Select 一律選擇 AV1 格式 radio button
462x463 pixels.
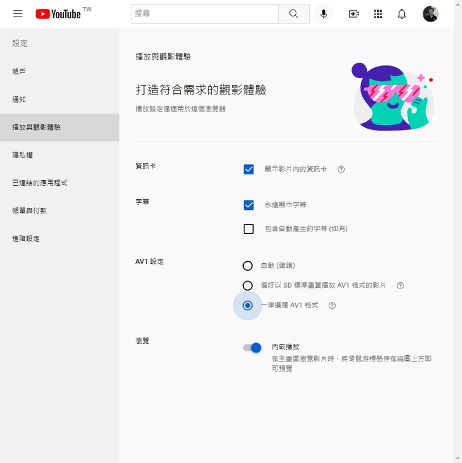(x=247, y=305)
